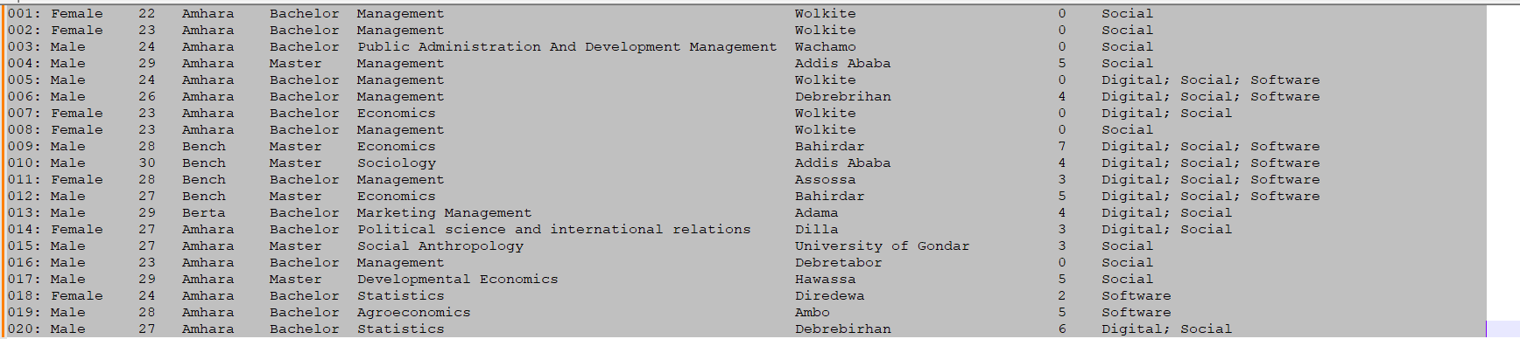Click 'Social Anthropology' in line 015
The image size is (1520, 339).
440,246
